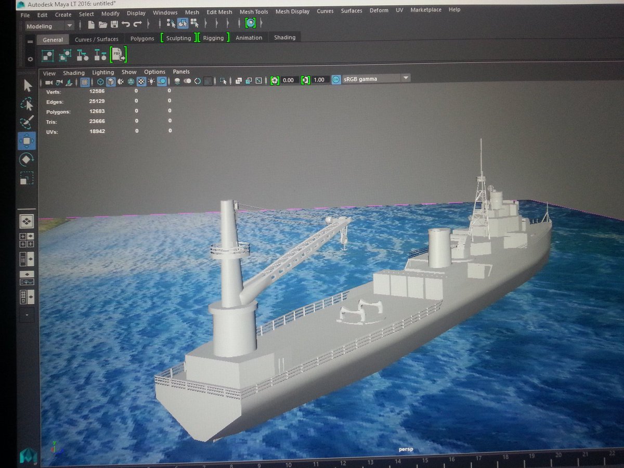The width and height of the screenshot is (624, 468).
Task: Switch to Curves / Surfaces shelf tab
Action: click(x=96, y=39)
